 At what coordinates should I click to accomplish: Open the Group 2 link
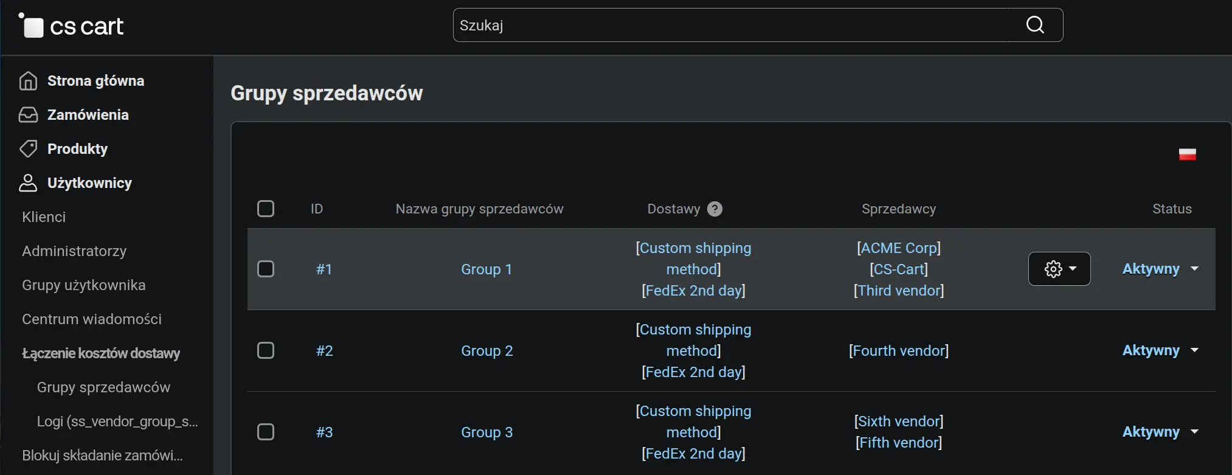(x=486, y=351)
